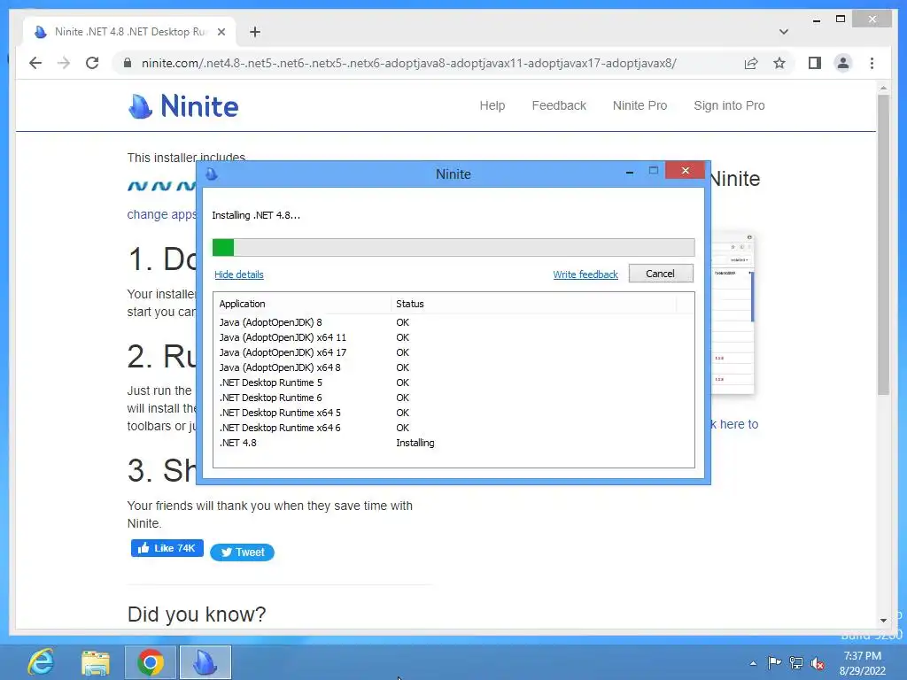The height and width of the screenshot is (680, 907).
Task: Open a new tab with the plus button
Action: click(x=255, y=32)
